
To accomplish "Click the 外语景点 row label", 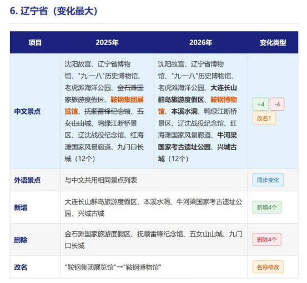I will (27, 180).
